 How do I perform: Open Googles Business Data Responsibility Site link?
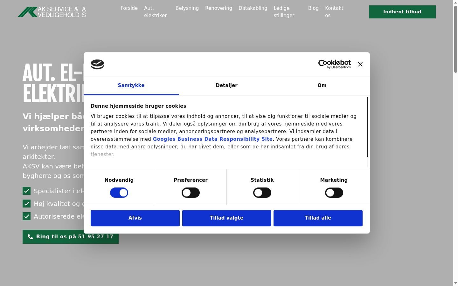213,139
